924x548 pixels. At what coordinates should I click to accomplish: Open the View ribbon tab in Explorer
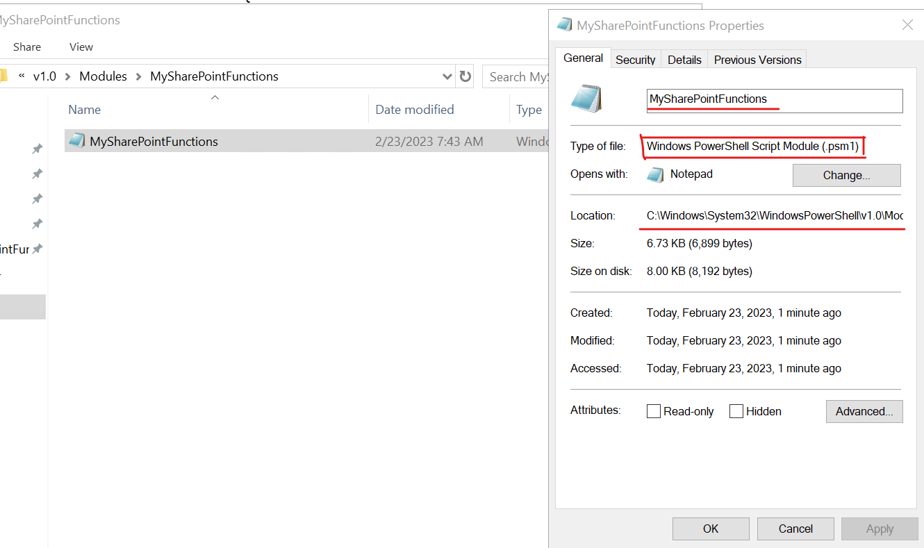click(81, 47)
